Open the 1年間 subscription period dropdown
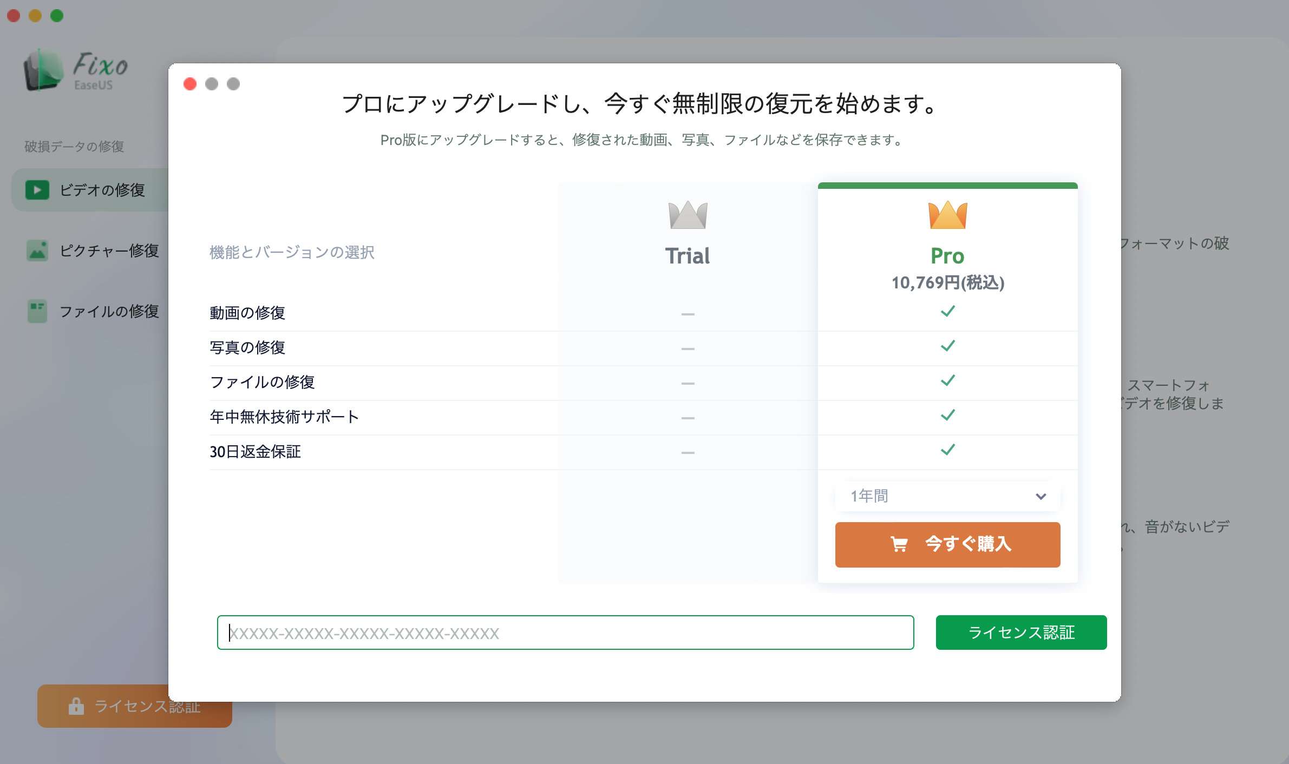The height and width of the screenshot is (764, 1289). [x=947, y=496]
